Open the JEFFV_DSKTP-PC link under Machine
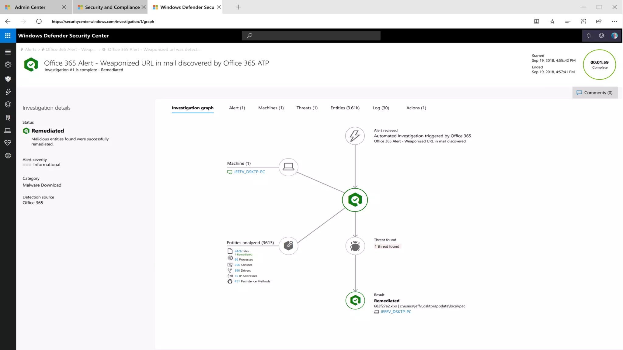This screenshot has height=350, width=623. [x=249, y=172]
